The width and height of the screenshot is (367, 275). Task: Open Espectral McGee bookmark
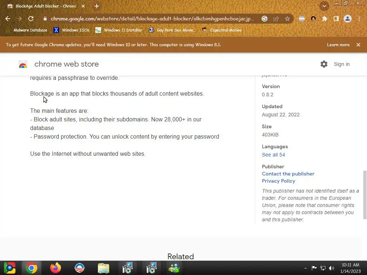click(x=222, y=30)
